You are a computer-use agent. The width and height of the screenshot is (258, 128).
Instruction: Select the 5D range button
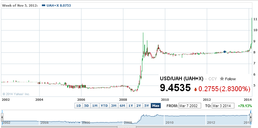tap(86, 106)
